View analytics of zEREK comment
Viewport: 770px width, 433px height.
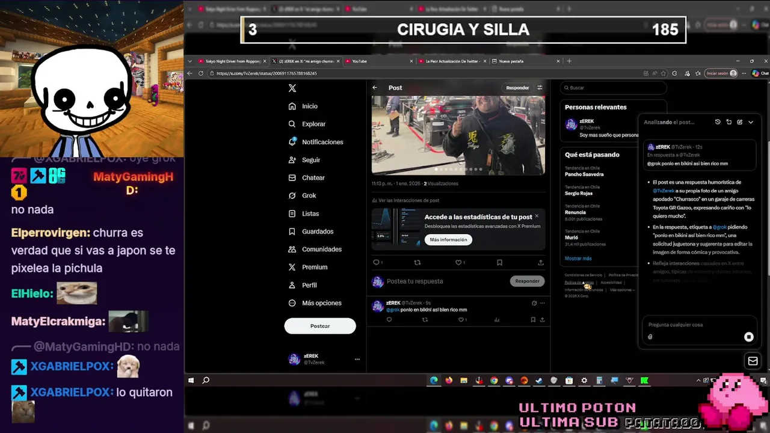click(x=497, y=320)
